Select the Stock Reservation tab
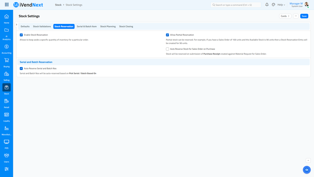The width and height of the screenshot is (314, 177). [64, 26]
